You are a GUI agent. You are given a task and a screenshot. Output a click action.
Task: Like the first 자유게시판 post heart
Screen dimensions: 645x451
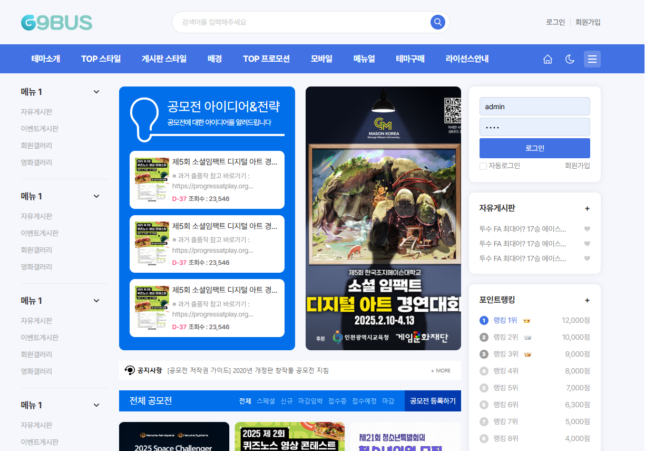(x=587, y=229)
